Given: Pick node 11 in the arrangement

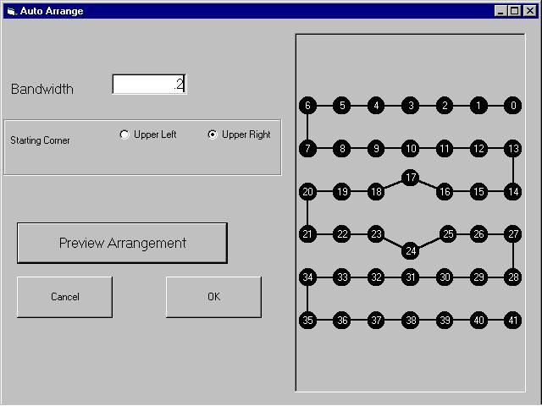Looking at the screenshot, I should click(445, 149).
